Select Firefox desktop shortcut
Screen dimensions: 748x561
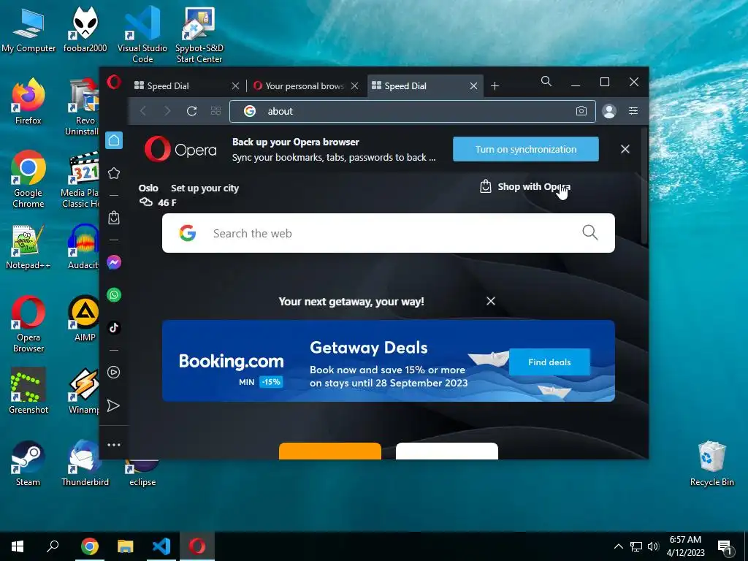tap(28, 102)
